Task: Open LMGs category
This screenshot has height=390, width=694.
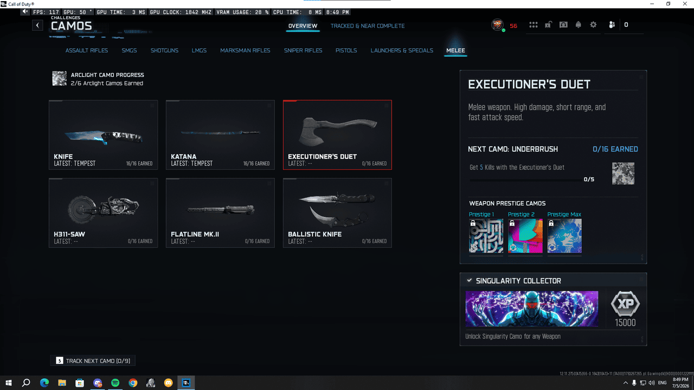Action: click(x=199, y=50)
